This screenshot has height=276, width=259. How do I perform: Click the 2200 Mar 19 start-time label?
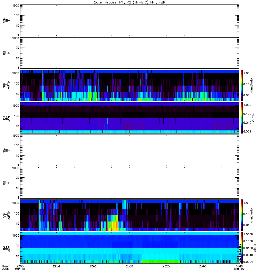click(x=20, y=268)
